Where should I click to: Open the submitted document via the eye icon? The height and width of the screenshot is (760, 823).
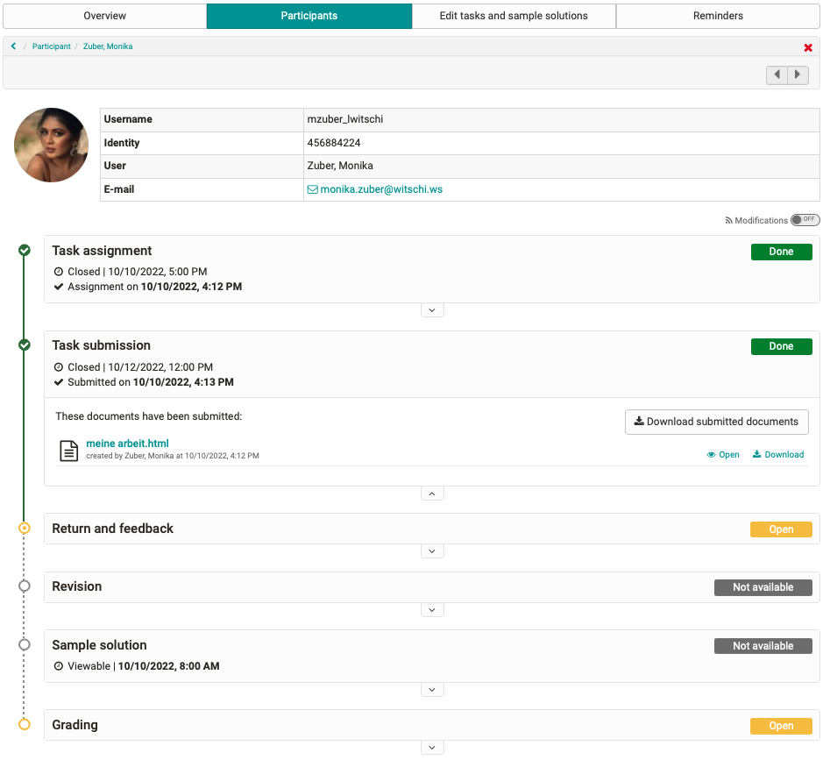click(x=711, y=454)
